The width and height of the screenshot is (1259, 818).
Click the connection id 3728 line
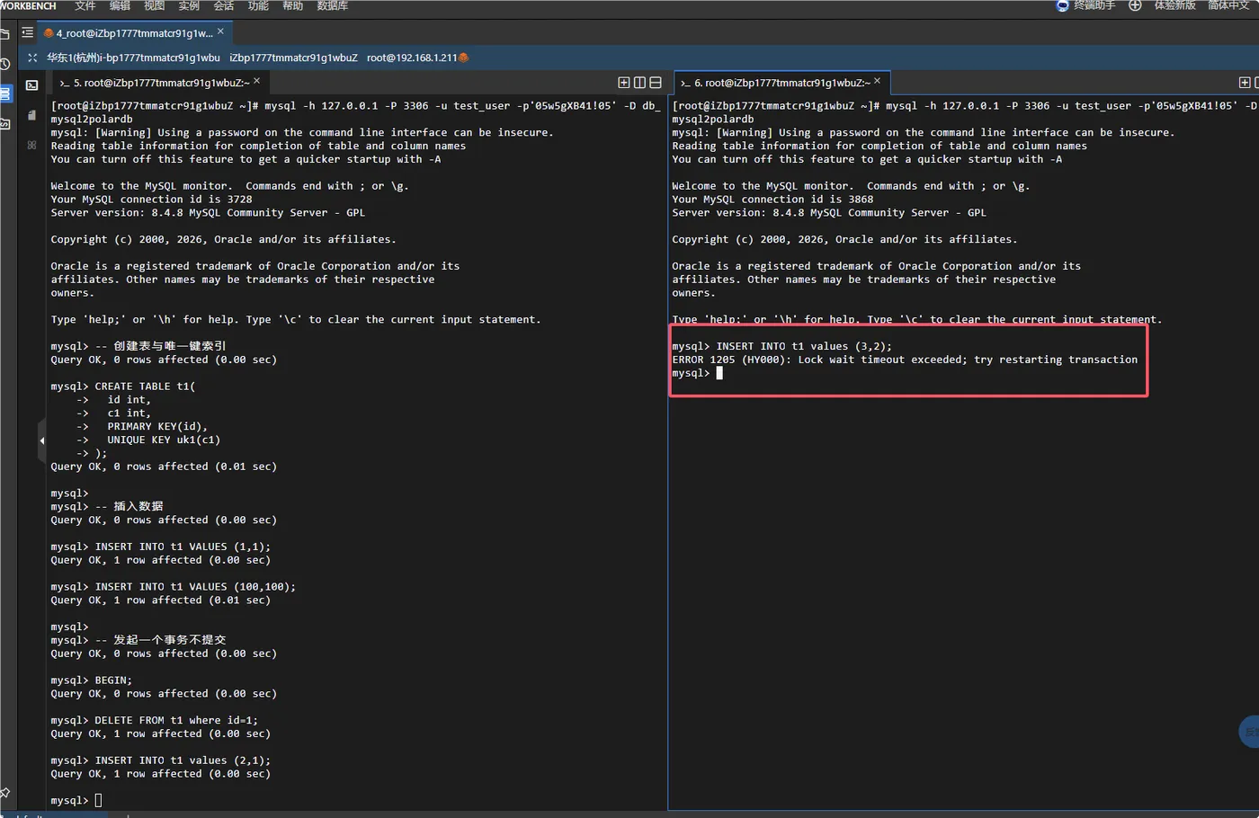tap(151, 200)
